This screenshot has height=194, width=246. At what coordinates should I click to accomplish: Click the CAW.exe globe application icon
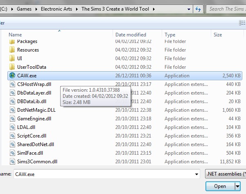(12, 76)
